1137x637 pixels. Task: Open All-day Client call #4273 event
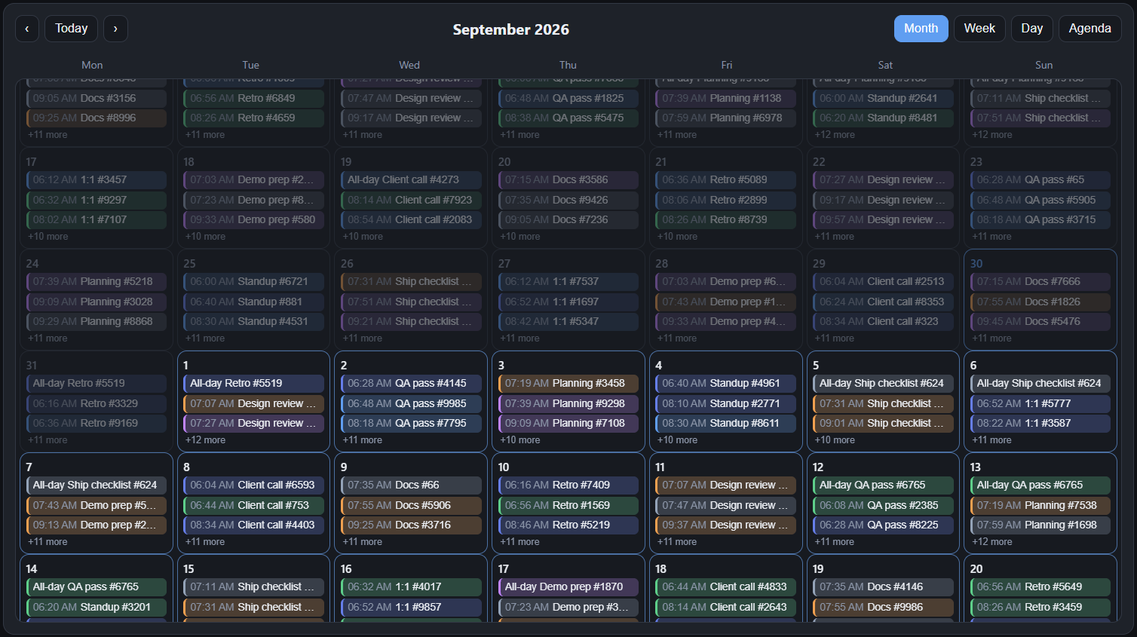[411, 179]
